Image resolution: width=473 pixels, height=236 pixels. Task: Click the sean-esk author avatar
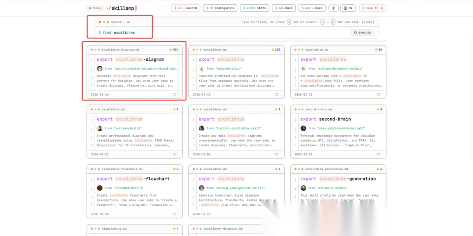click(304, 128)
